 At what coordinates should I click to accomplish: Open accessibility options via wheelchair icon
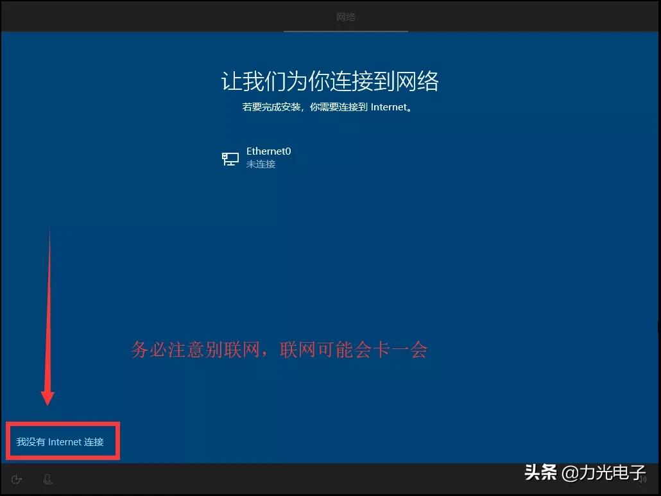(x=16, y=479)
